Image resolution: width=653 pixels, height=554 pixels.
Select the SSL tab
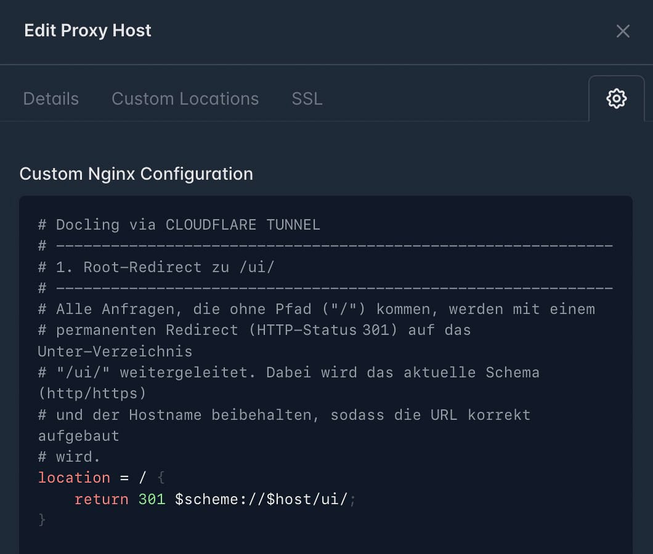[x=307, y=98]
